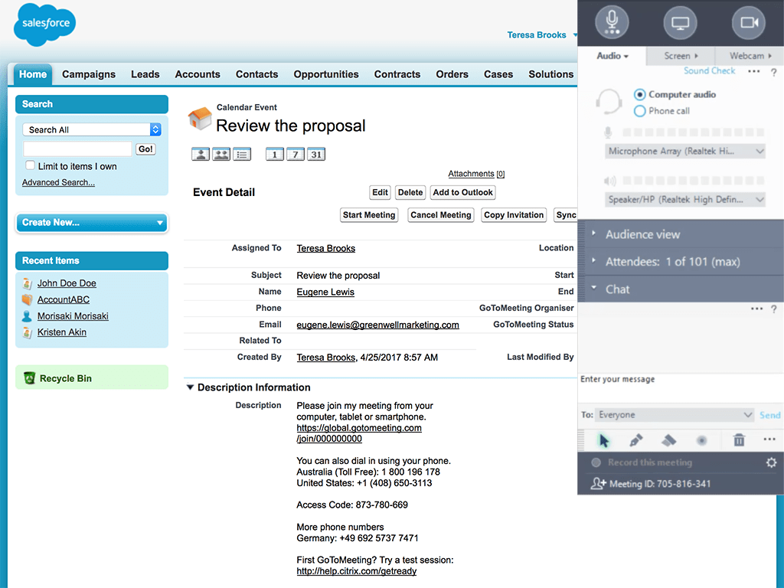The image size is (784, 588).
Task: Open the Campaigns tab
Action: 89,74
